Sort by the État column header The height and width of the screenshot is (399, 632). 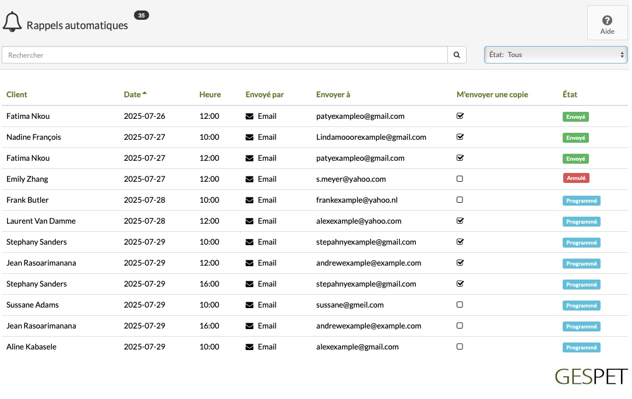(570, 95)
